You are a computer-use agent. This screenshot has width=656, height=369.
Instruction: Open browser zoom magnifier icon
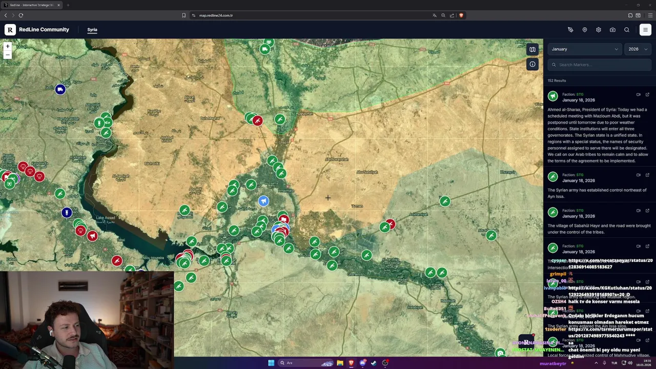coord(443,15)
